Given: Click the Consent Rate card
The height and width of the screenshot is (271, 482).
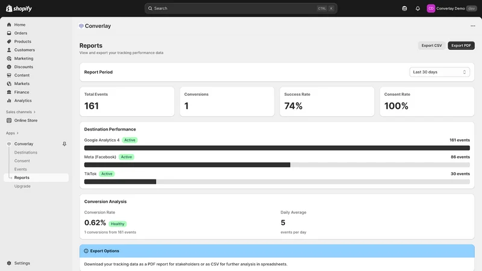Looking at the screenshot, I should tap(427, 101).
